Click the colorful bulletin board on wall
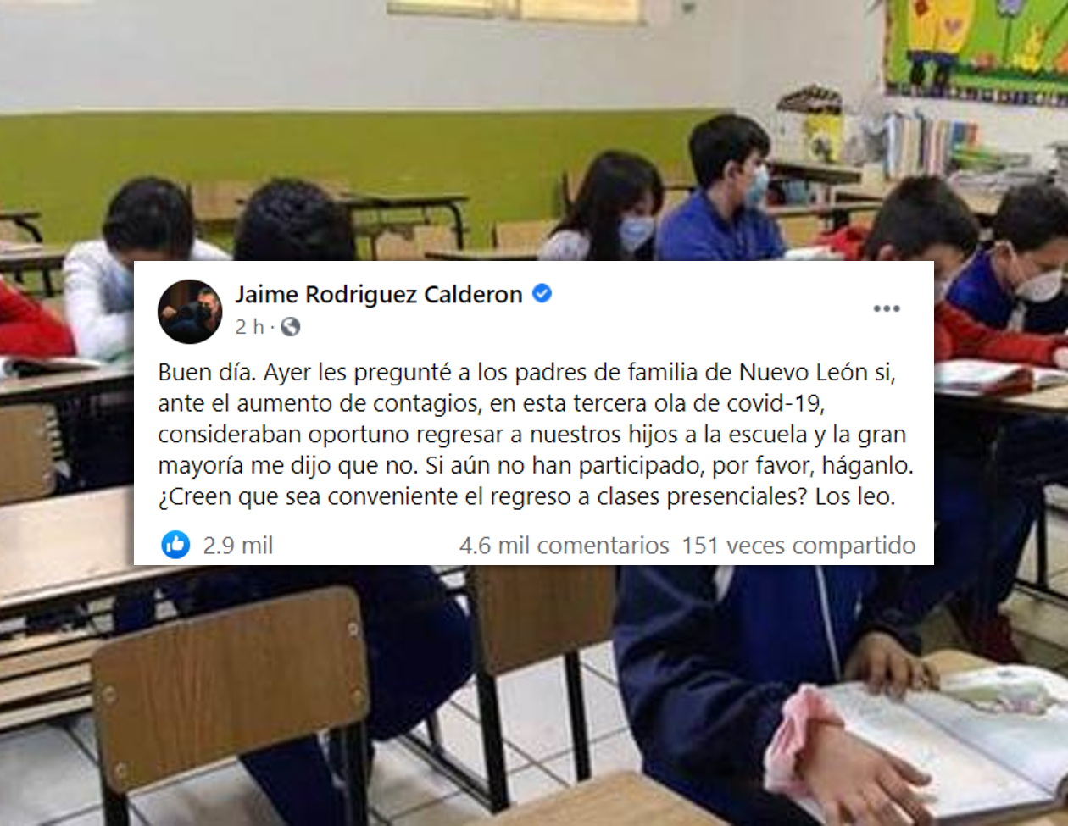This screenshot has width=1068, height=826. (975, 48)
